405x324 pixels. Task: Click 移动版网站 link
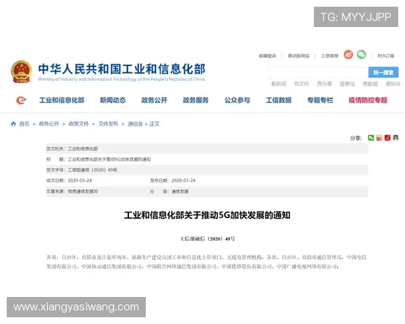click(x=298, y=56)
